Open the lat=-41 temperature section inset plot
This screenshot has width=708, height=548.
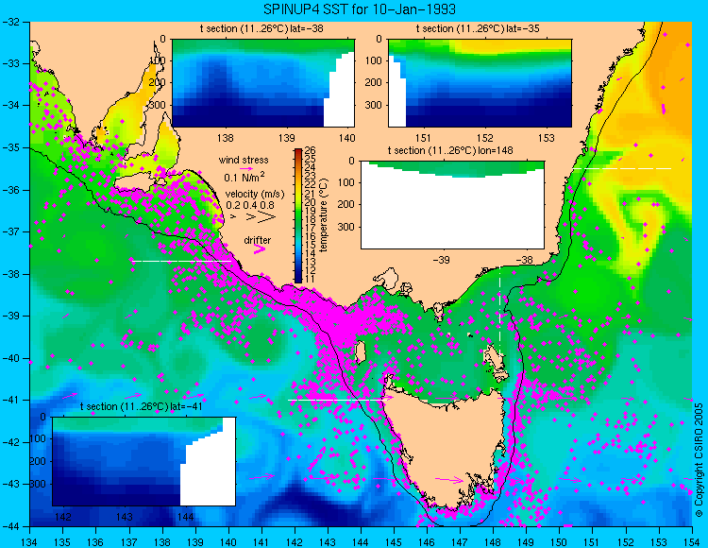point(143,461)
